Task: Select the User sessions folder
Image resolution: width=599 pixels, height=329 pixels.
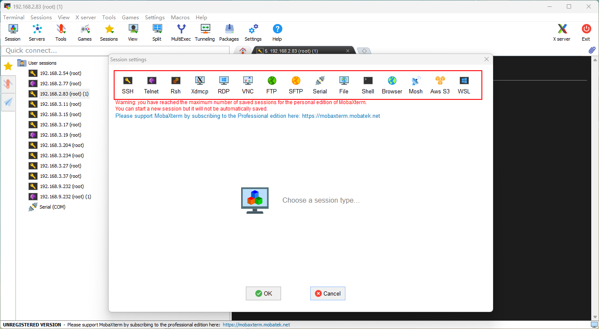Action: coord(37,63)
